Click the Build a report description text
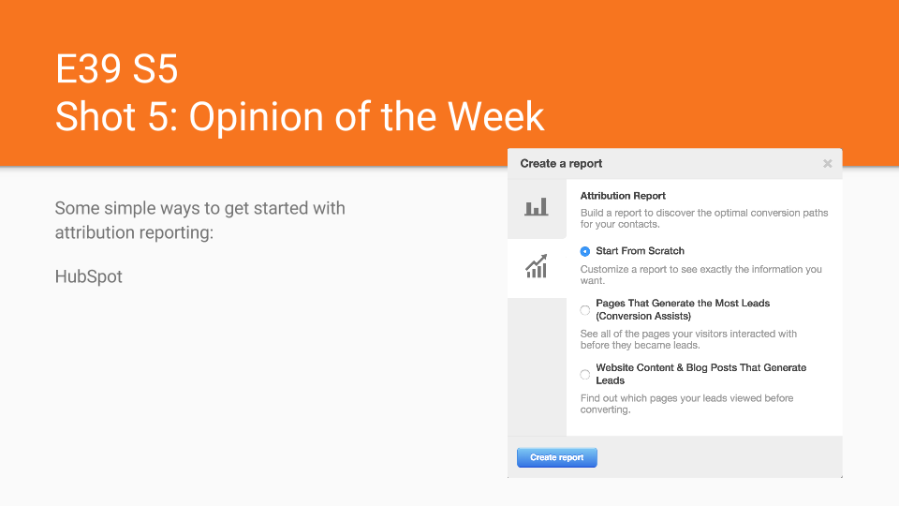 tap(703, 218)
